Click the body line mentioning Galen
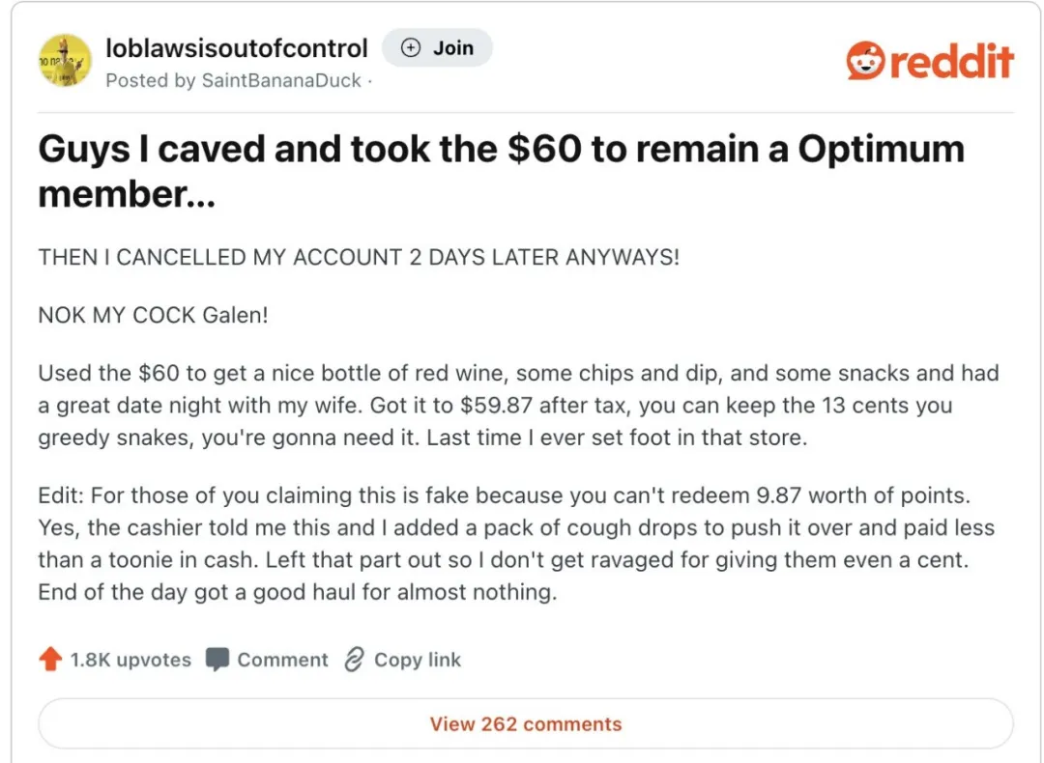 click(153, 316)
